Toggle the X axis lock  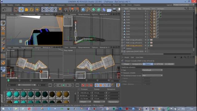pos(44,10)
